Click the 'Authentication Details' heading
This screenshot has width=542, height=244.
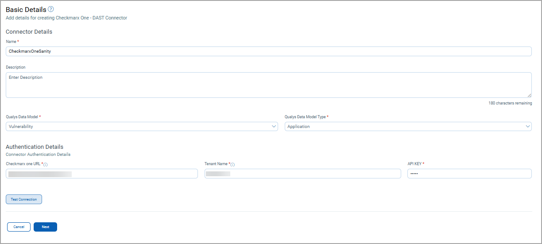pos(35,147)
